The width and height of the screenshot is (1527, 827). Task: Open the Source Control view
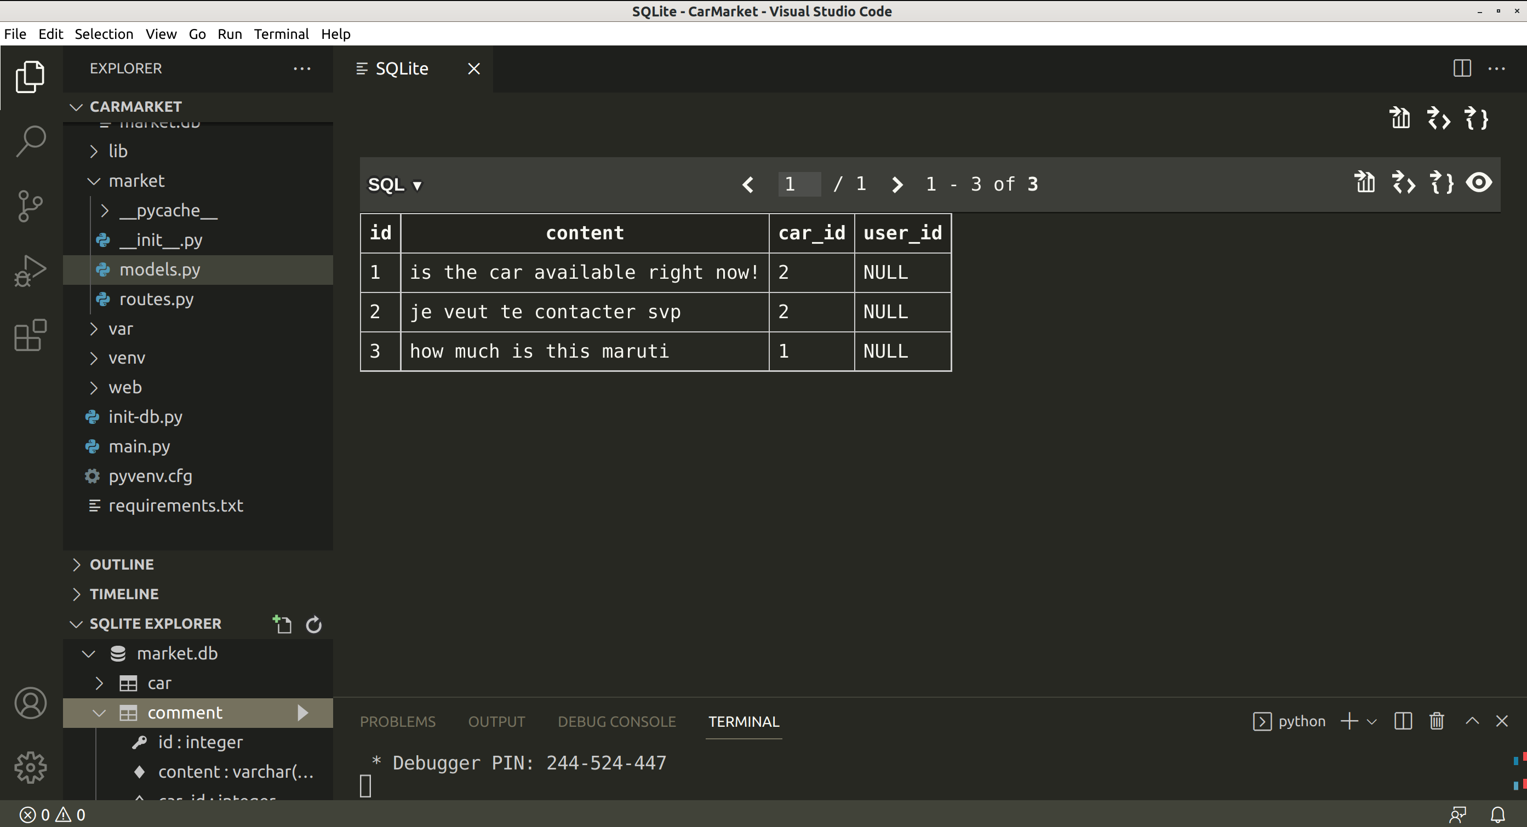(x=30, y=205)
